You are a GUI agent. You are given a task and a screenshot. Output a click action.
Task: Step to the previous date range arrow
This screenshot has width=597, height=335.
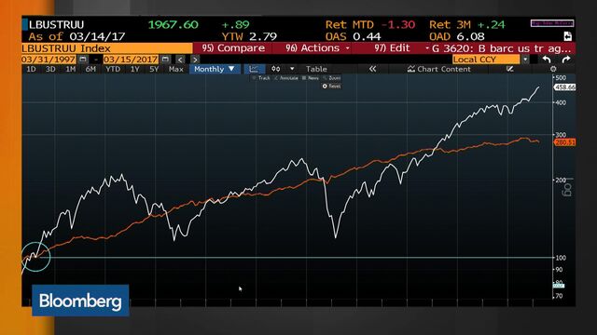(x=180, y=60)
